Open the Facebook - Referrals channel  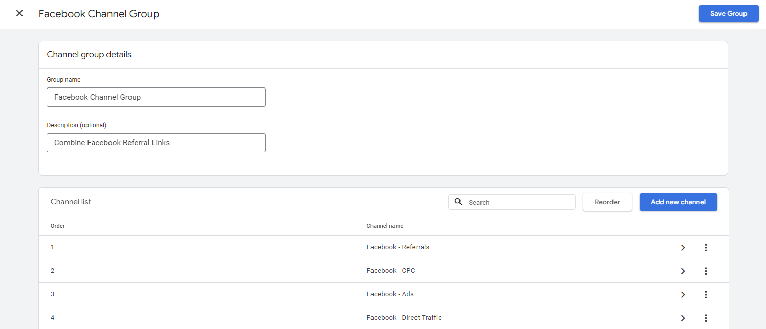(398, 247)
